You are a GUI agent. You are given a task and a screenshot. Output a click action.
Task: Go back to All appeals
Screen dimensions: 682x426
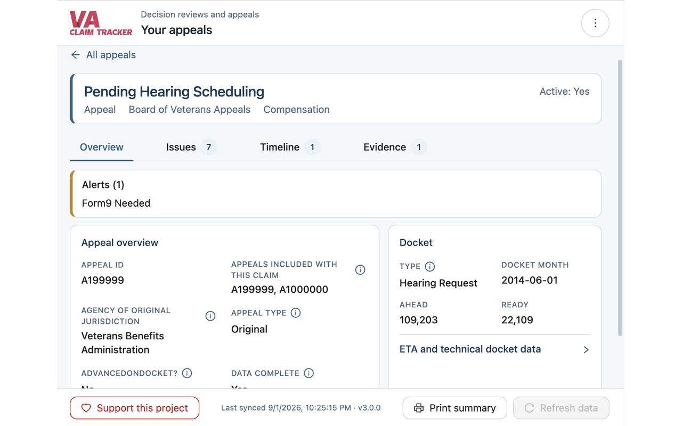(x=103, y=55)
